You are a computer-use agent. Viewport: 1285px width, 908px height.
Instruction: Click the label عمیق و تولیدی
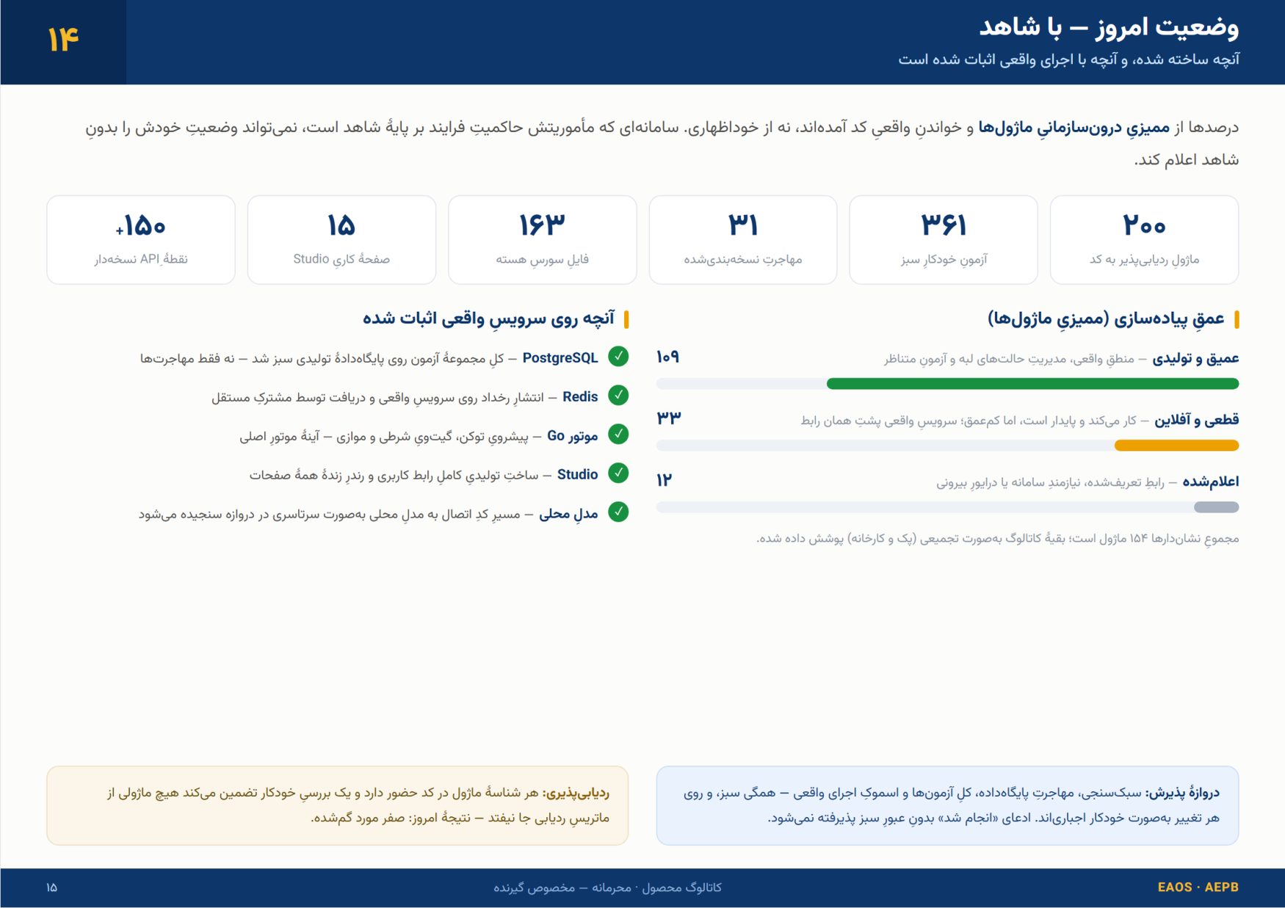[1195, 358]
